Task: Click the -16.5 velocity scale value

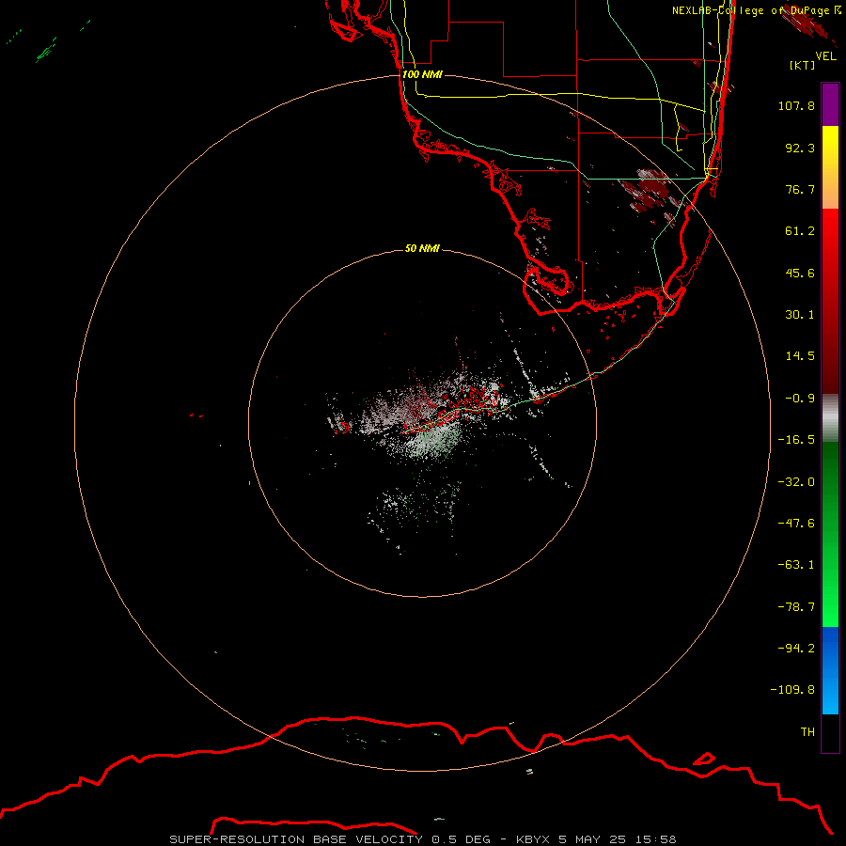Action: pyautogui.click(x=796, y=440)
